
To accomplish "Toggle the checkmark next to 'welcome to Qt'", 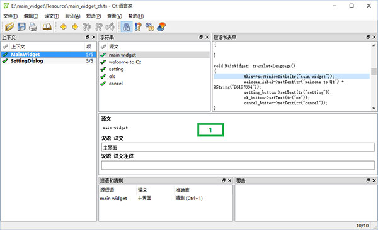I will point(103,62).
